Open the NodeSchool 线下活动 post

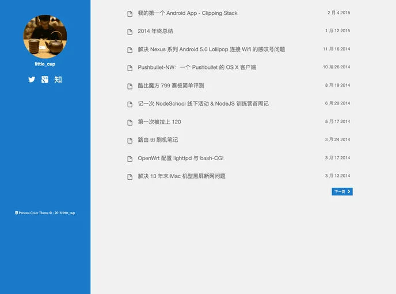(x=203, y=104)
